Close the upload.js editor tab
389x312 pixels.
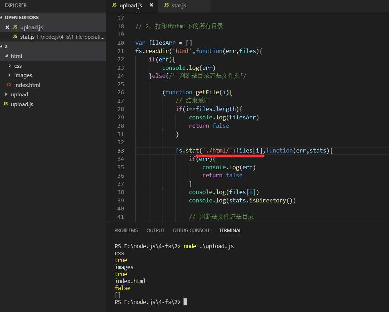(x=151, y=5)
